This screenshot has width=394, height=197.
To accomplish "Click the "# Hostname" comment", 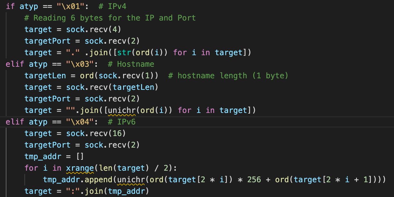I will coord(131,64).
